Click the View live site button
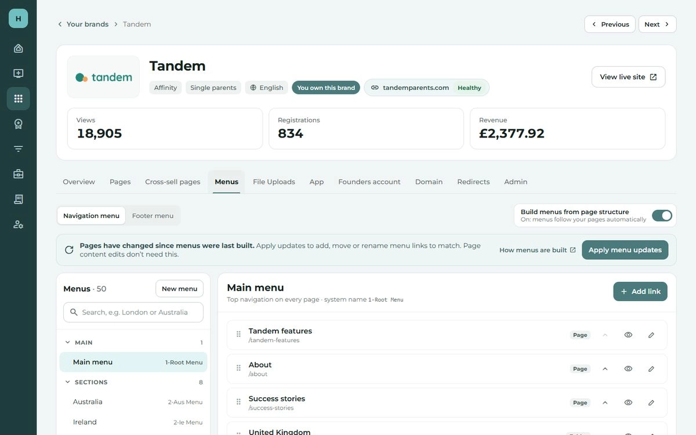Screen dimensions: 696x435 point(628,77)
